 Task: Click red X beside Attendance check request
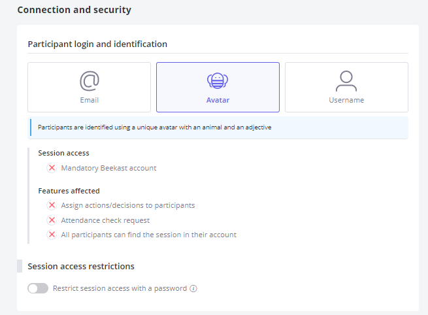[x=52, y=220]
